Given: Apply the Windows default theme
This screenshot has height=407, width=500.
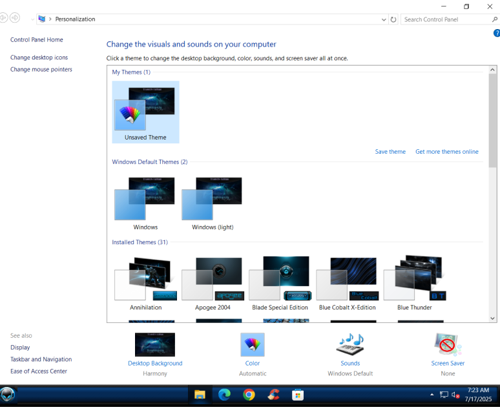Looking at the screenshot, I should (145, 203).
